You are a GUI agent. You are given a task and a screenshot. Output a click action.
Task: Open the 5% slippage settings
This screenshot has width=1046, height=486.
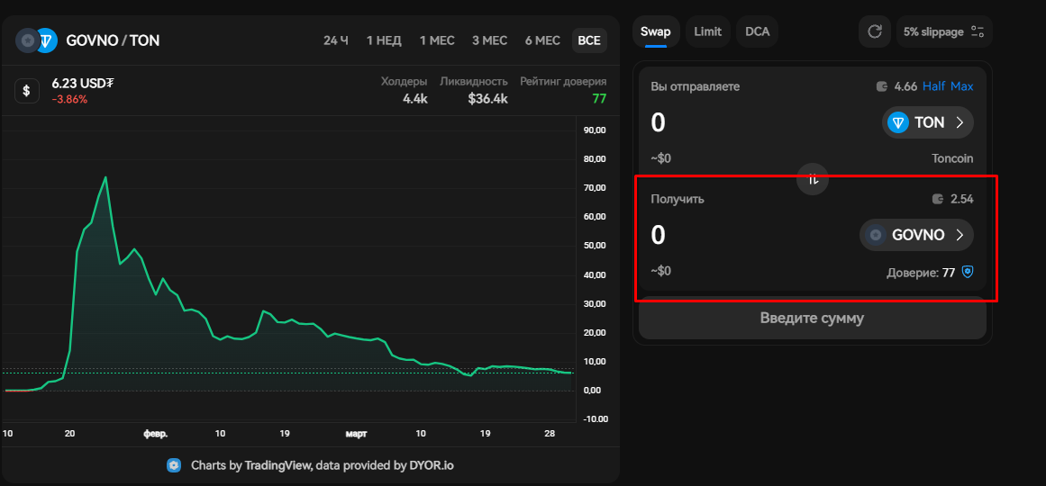944,31
